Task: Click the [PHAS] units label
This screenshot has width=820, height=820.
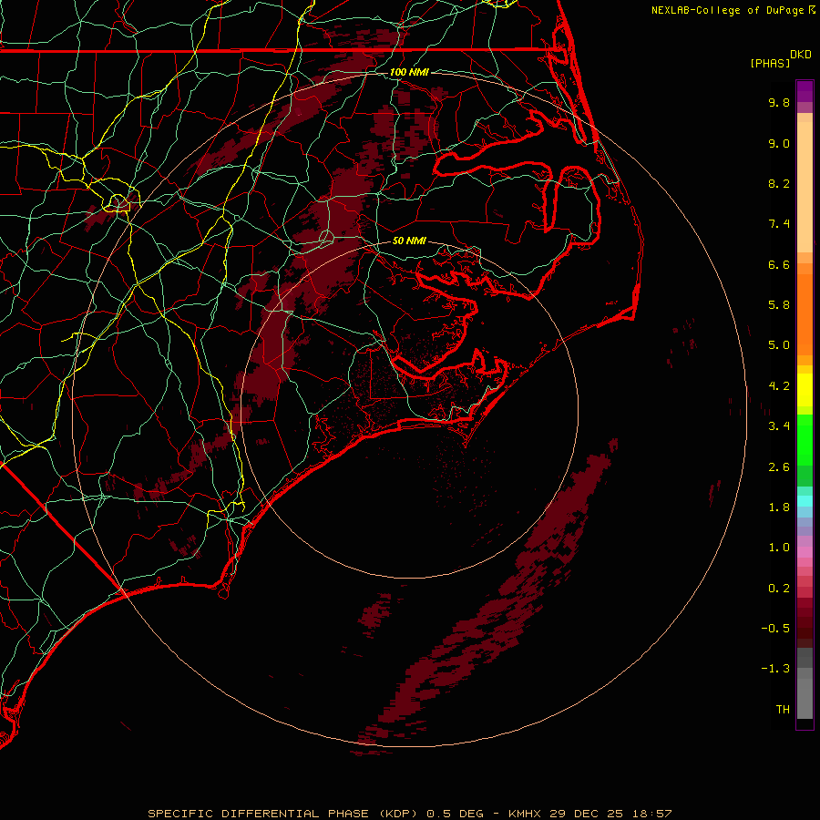Action: [770, 63]
